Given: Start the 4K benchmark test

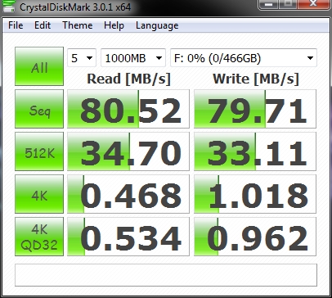Looking at the screenshot, I should click(39, 194).
